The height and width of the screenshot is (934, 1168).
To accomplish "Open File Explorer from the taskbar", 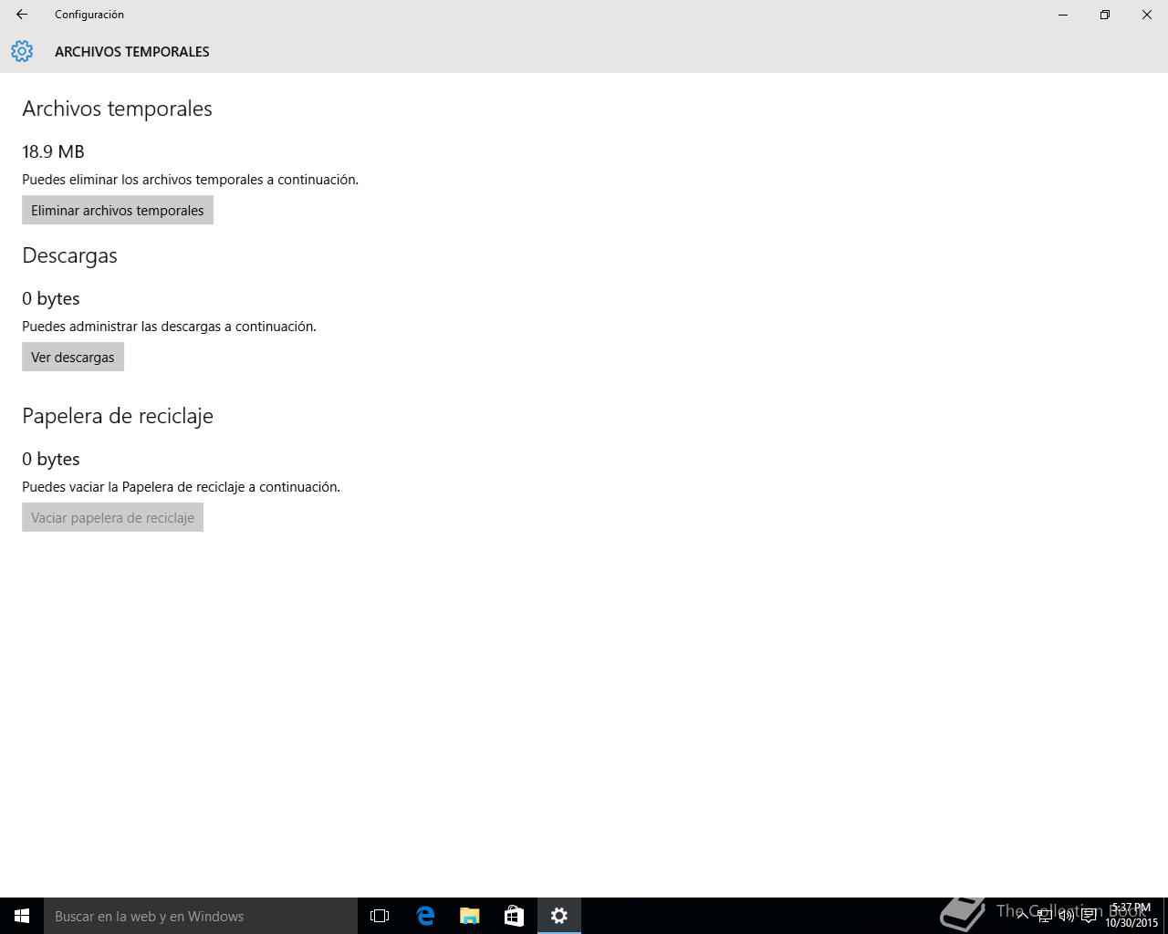I will tap(470, 916).
